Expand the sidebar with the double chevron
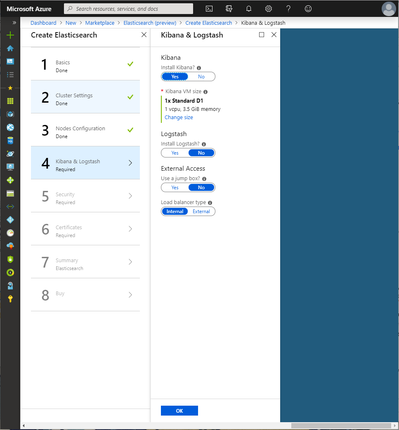The image size is (399, 430). coord(14,23)
